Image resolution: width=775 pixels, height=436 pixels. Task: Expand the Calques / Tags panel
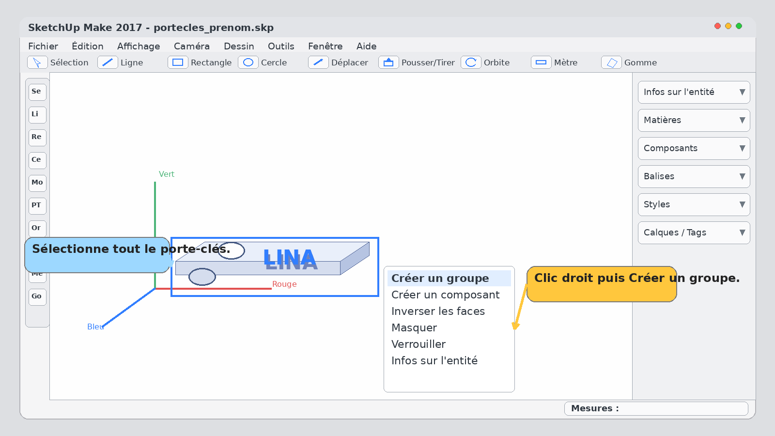click(x=694, y=233)
